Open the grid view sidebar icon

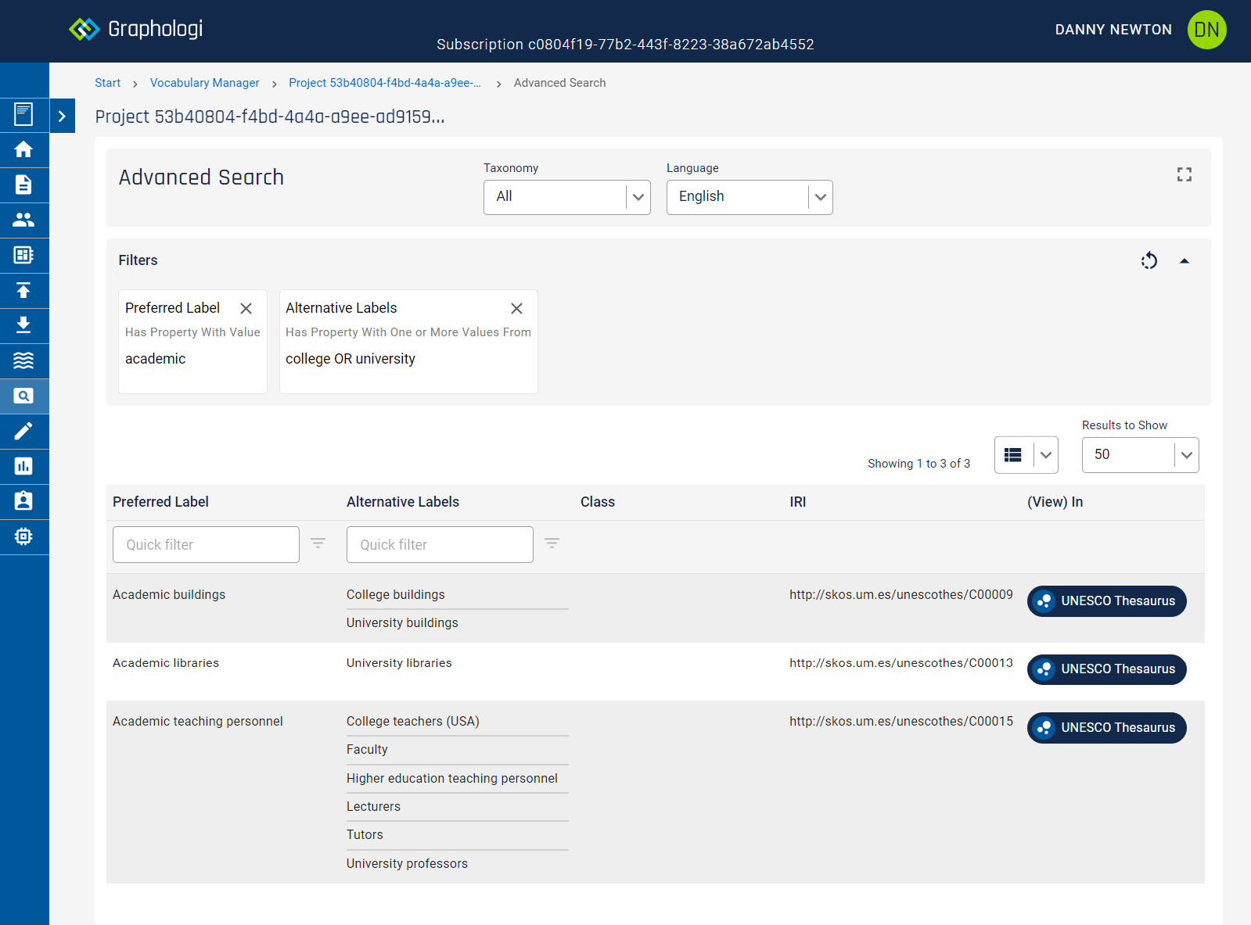tap(23, 255)
